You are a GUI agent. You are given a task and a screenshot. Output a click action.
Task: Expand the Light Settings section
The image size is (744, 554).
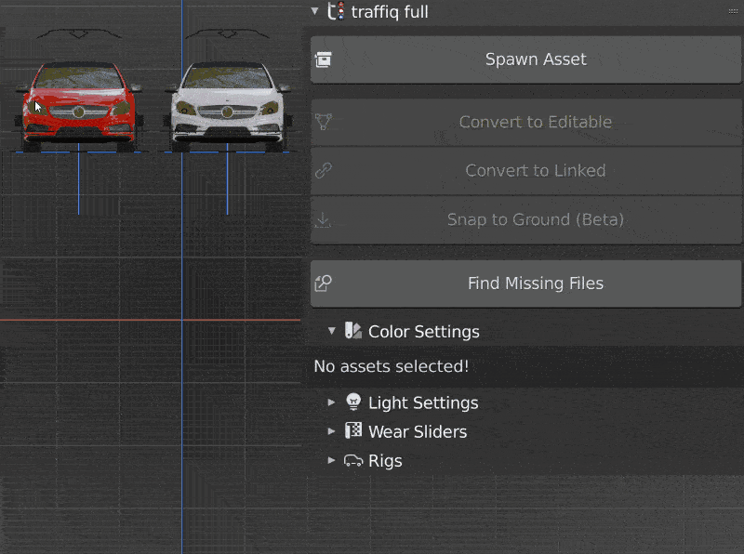(x=332, y=402)
